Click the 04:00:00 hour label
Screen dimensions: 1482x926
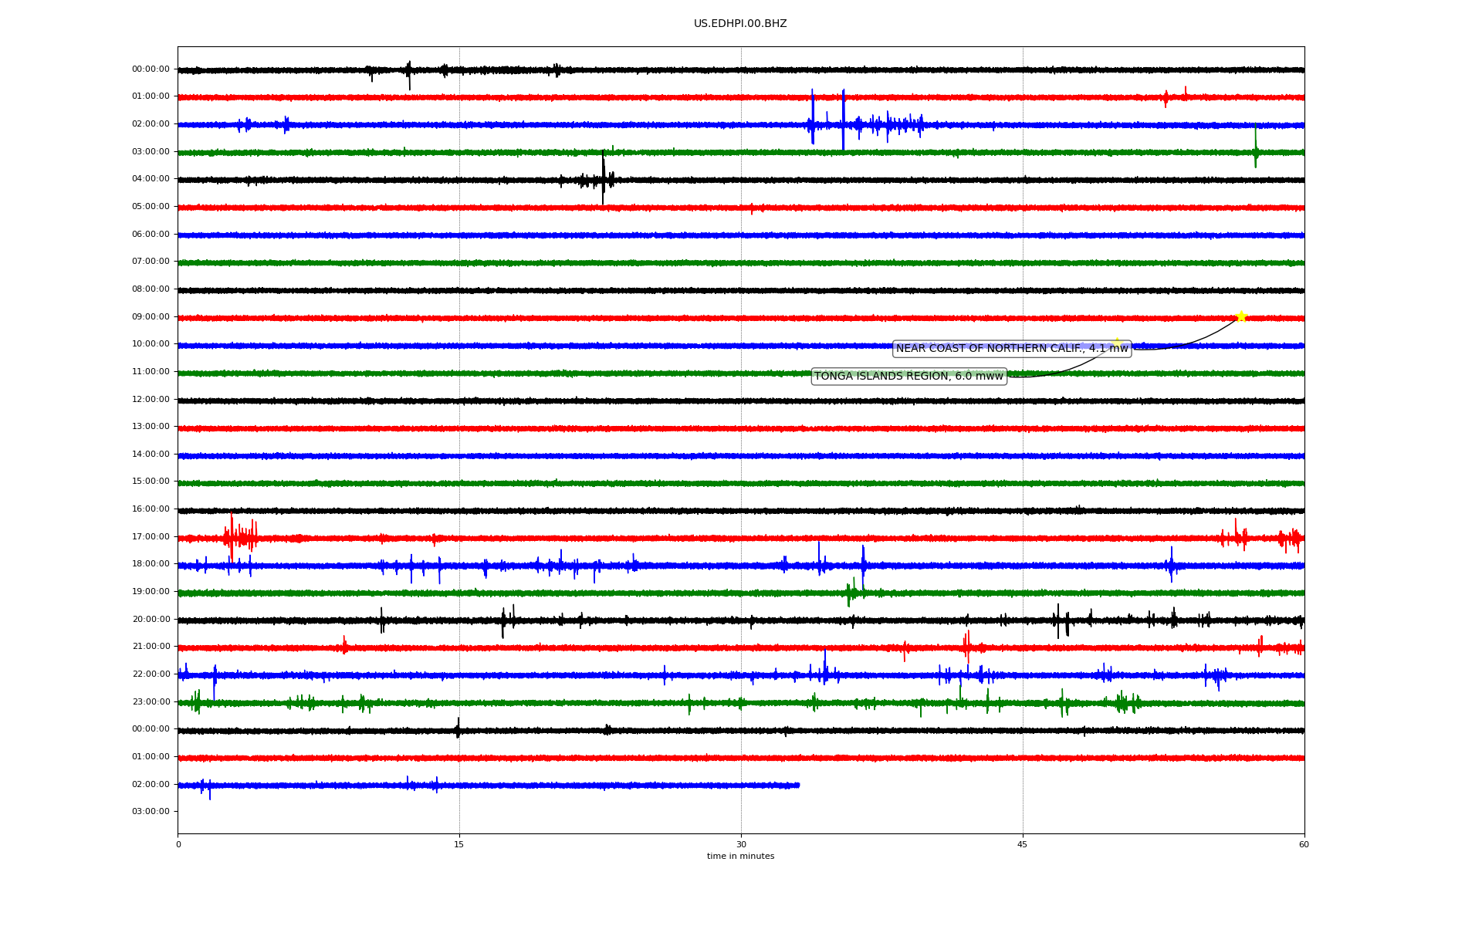click(x=151, y=179)
